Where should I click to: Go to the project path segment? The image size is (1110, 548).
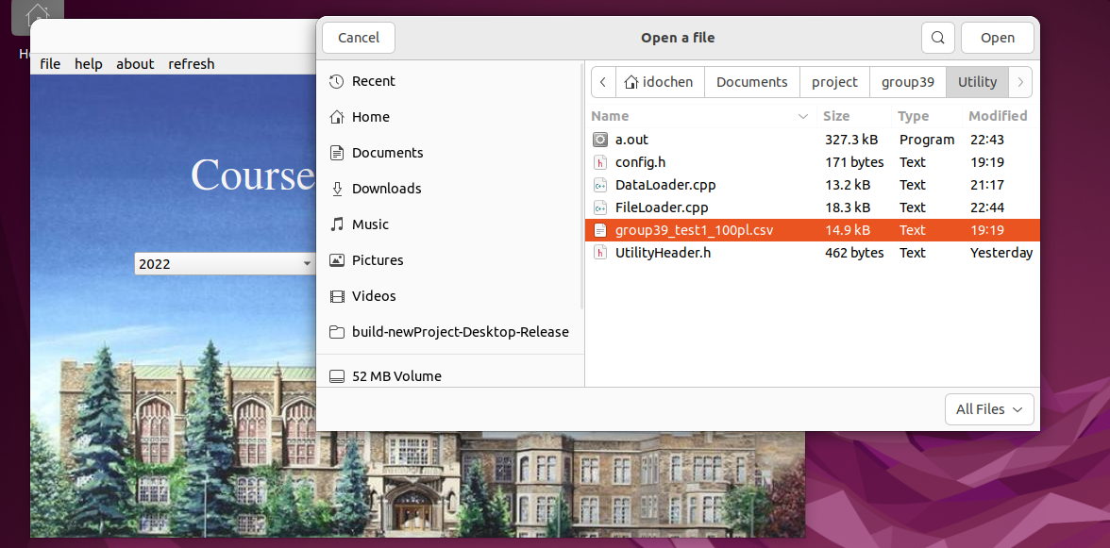[x=834, y=82]
